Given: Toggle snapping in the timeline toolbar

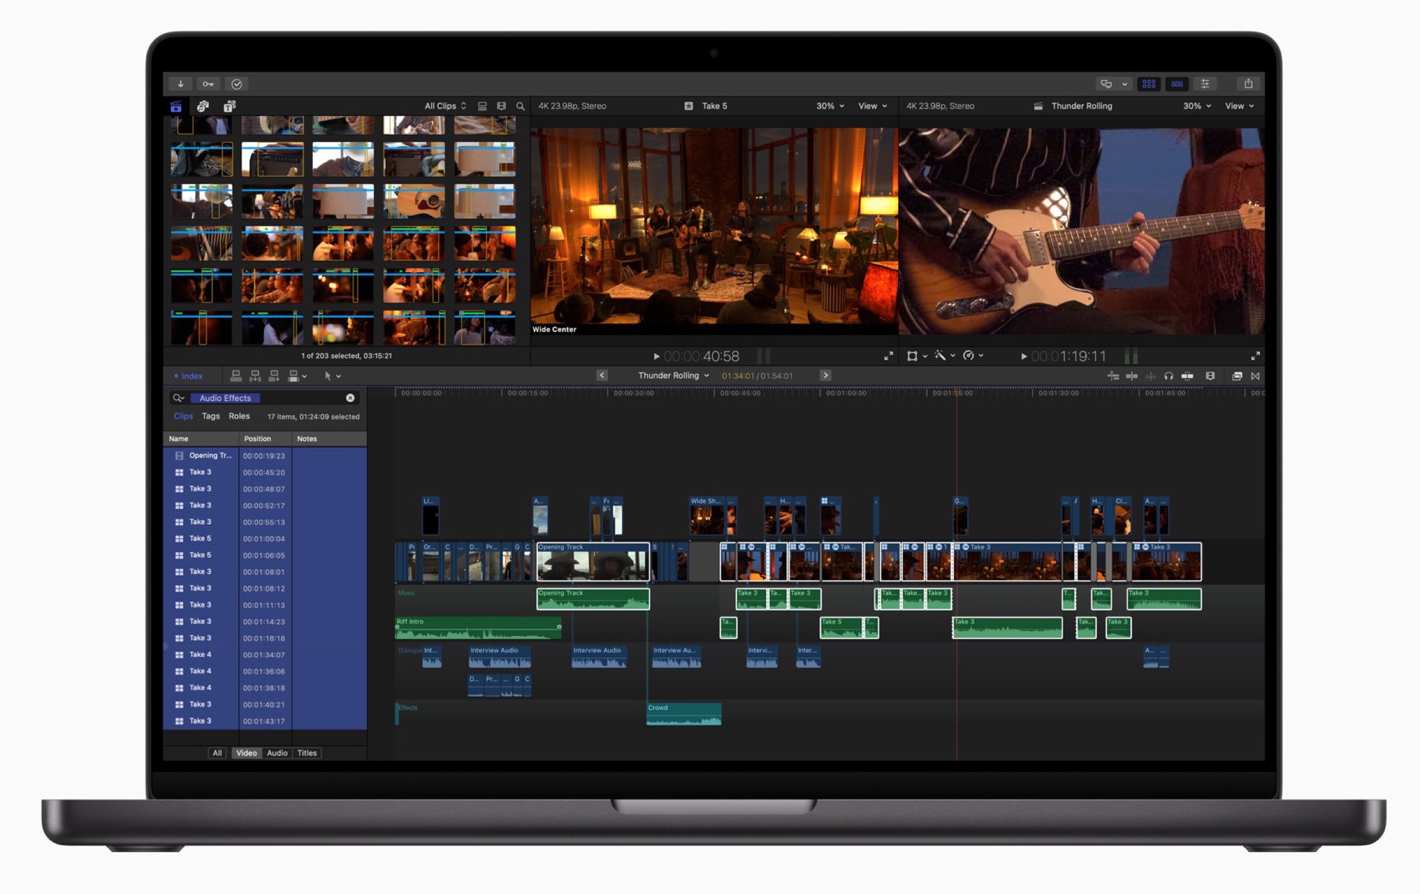Looking at the screenshot, I should click(1187, 376).
